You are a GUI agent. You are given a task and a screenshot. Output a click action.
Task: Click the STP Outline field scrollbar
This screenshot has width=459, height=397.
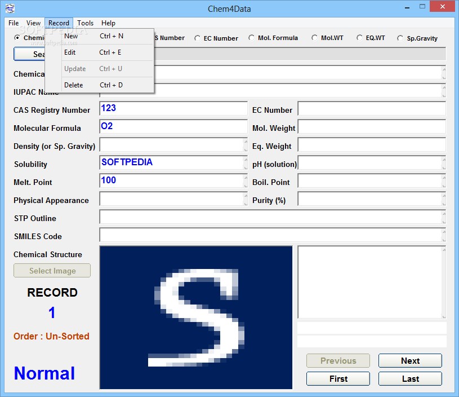tap(444, 217)
